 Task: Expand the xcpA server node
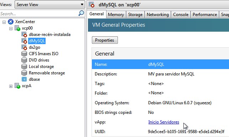pyautogui.click(x=11, y=86)
